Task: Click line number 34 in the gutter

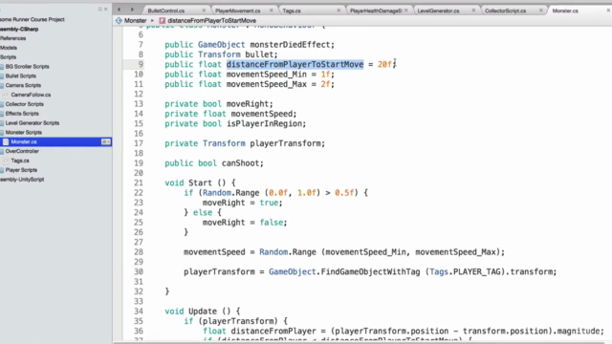Action: (x=138, y=312)
